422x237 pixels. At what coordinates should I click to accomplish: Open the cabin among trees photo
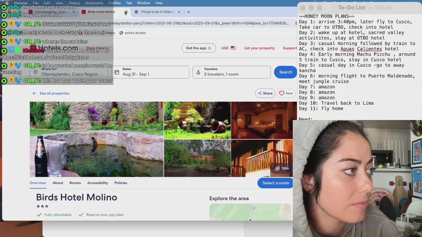(x=197, y=158)
